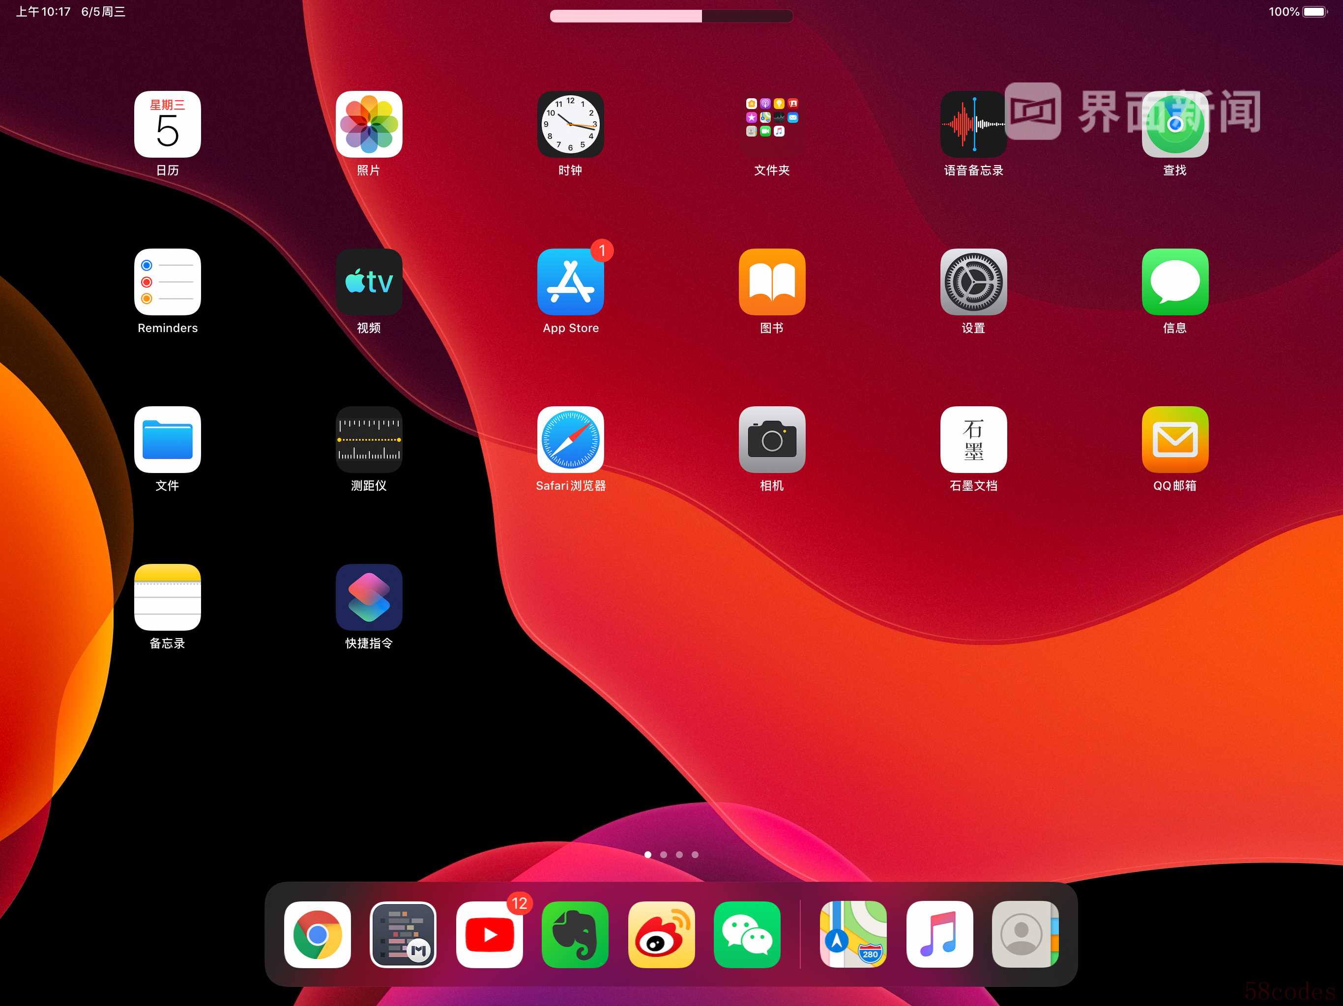1343x1006 pixels.
Task: Tap the date 6/5周三 in status bar
Action: [103, 11]
